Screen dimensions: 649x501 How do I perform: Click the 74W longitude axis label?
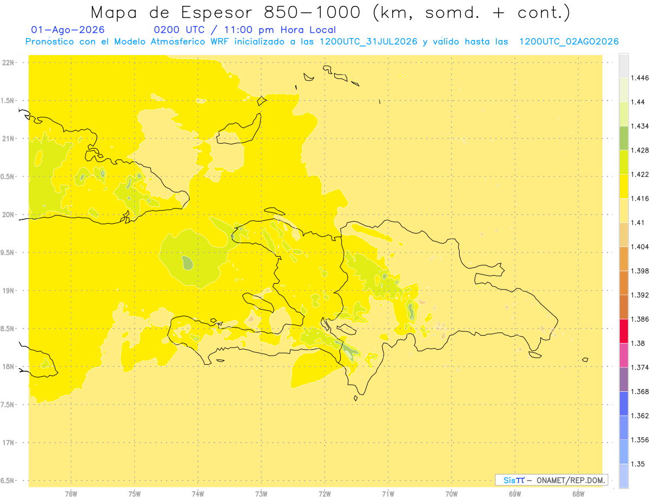point(198,495)
